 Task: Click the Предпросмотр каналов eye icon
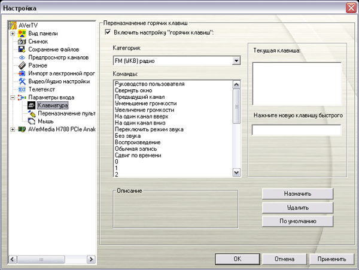22,57
